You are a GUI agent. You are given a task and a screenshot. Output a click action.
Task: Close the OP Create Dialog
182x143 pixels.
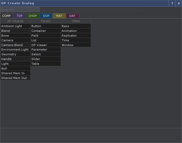point(179,3)
